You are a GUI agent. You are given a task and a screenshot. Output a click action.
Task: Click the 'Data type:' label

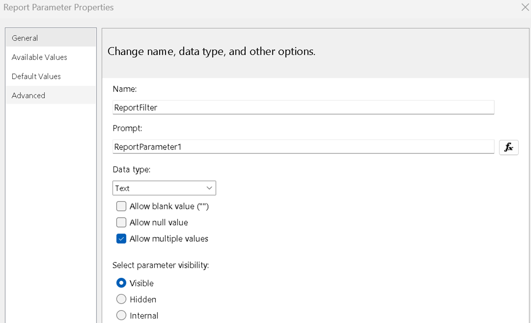tap(131, 170)
